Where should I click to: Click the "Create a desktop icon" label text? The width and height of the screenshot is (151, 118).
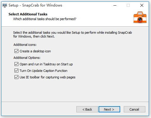[35, 51]
